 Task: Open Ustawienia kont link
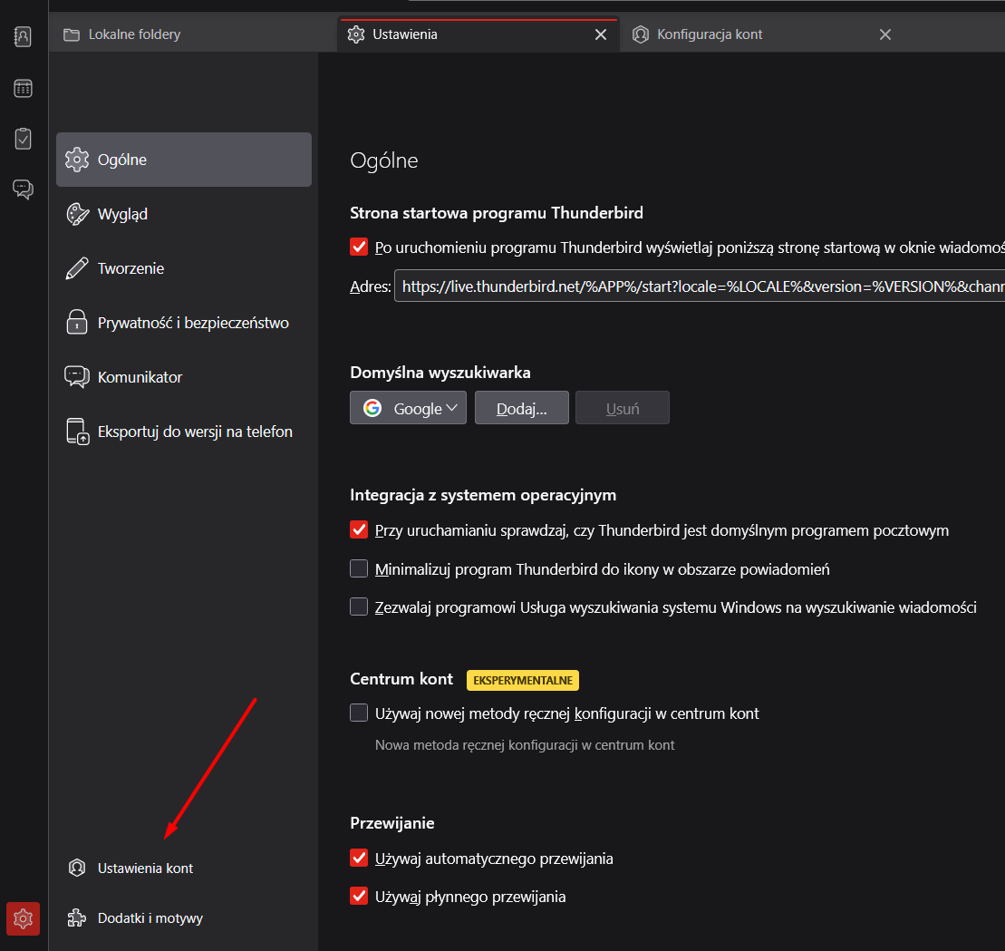(130, 868)
